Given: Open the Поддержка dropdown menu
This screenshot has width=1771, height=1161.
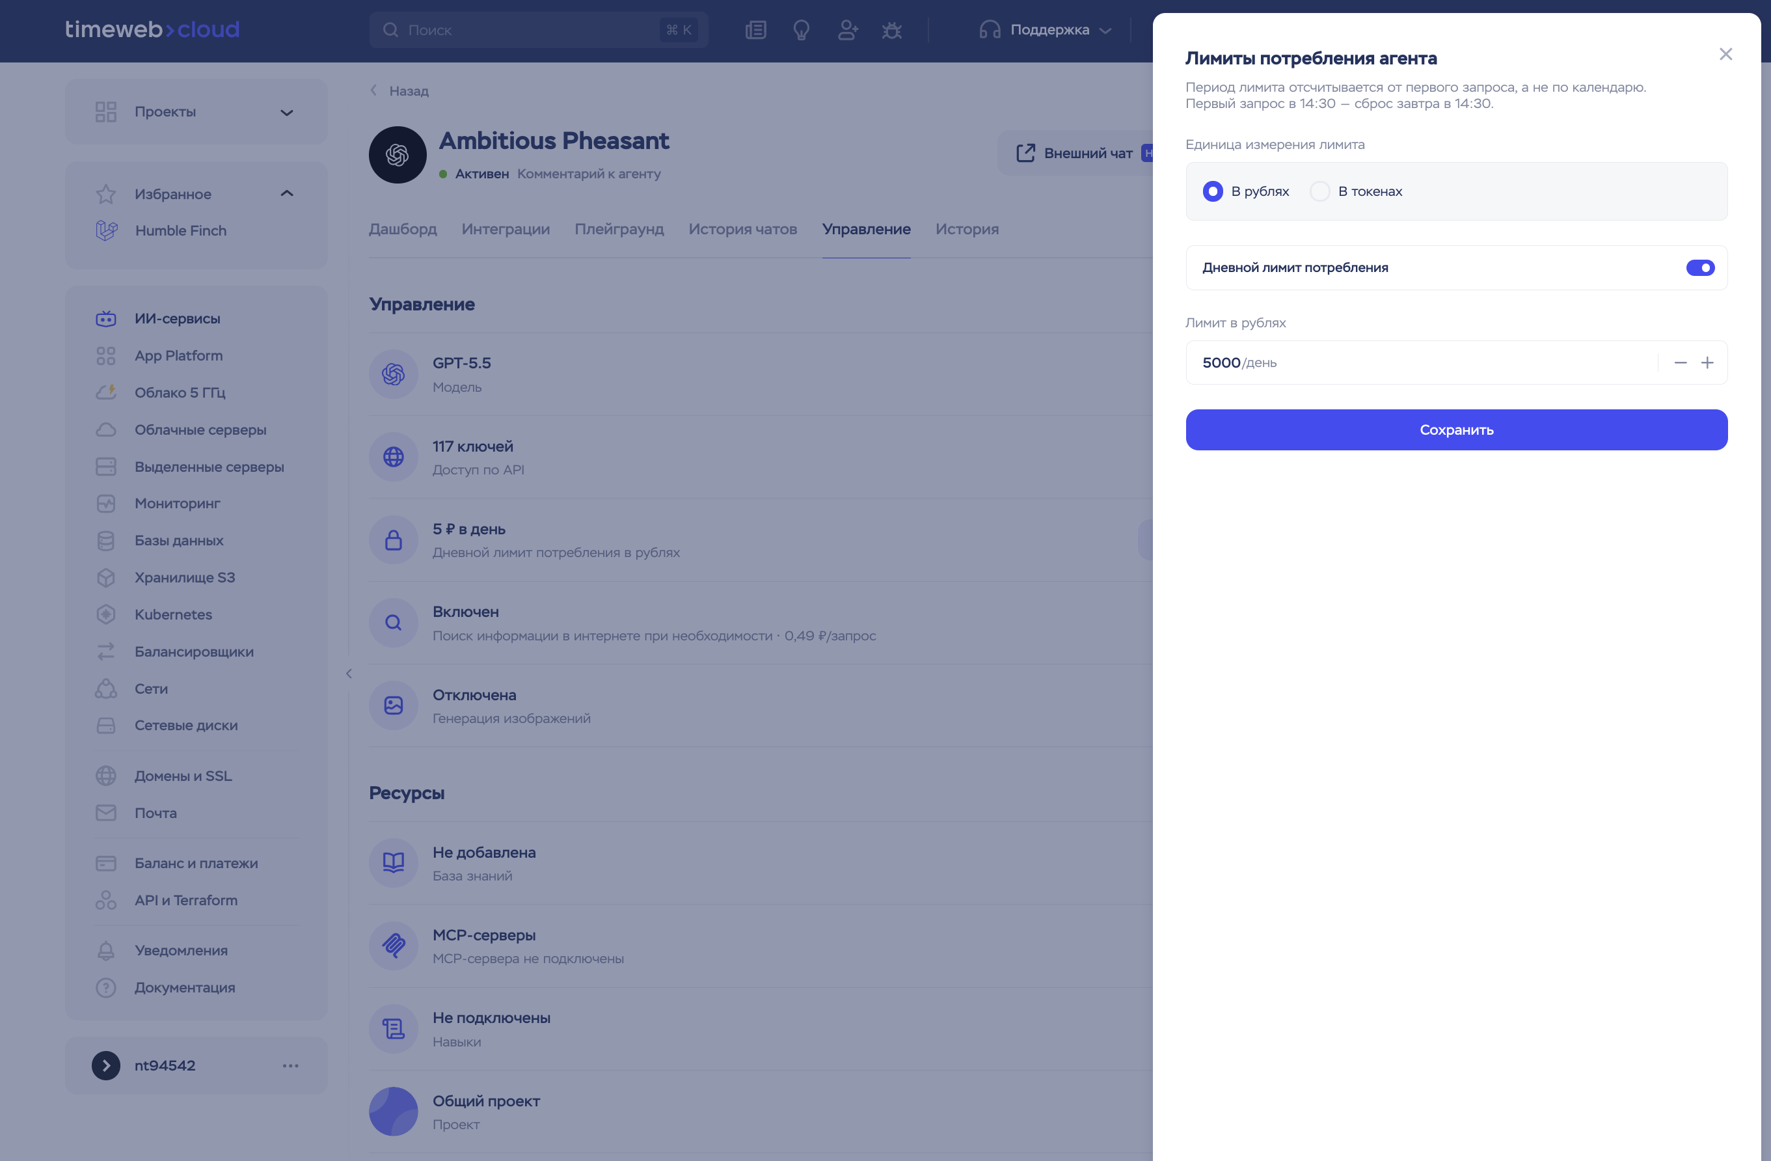Looking at the screenshot, I should (x=1045, y=30).
